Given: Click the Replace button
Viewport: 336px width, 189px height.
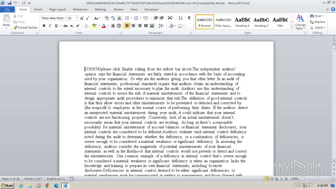Looking at the screenshot, I should tap(317, 22).
